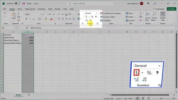Viewport: 178px width, 100px height.
Task: Increase font size with larger A icon
Action: (x=50, y=14)
